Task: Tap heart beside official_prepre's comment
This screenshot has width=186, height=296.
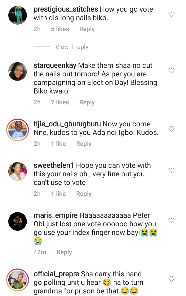Action: (172, 279)
